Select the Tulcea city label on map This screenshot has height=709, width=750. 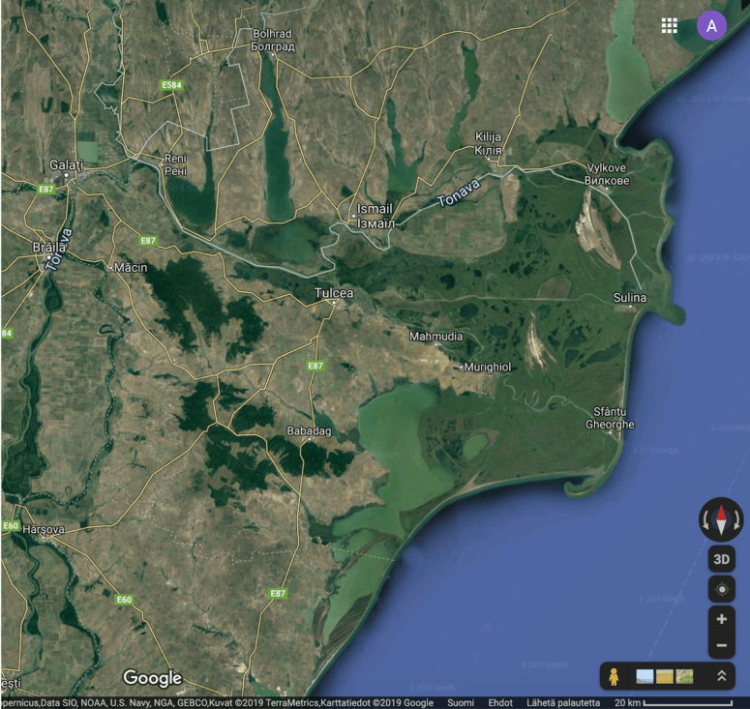pos(334,293)
